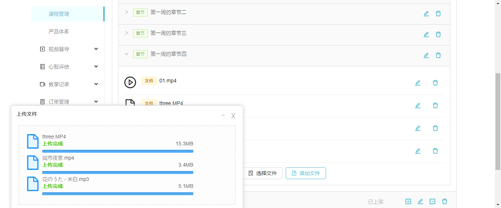Delete the 第一周的章节四 chapter
The height and width of the screenshot is (208, 501).
(438, 55)
